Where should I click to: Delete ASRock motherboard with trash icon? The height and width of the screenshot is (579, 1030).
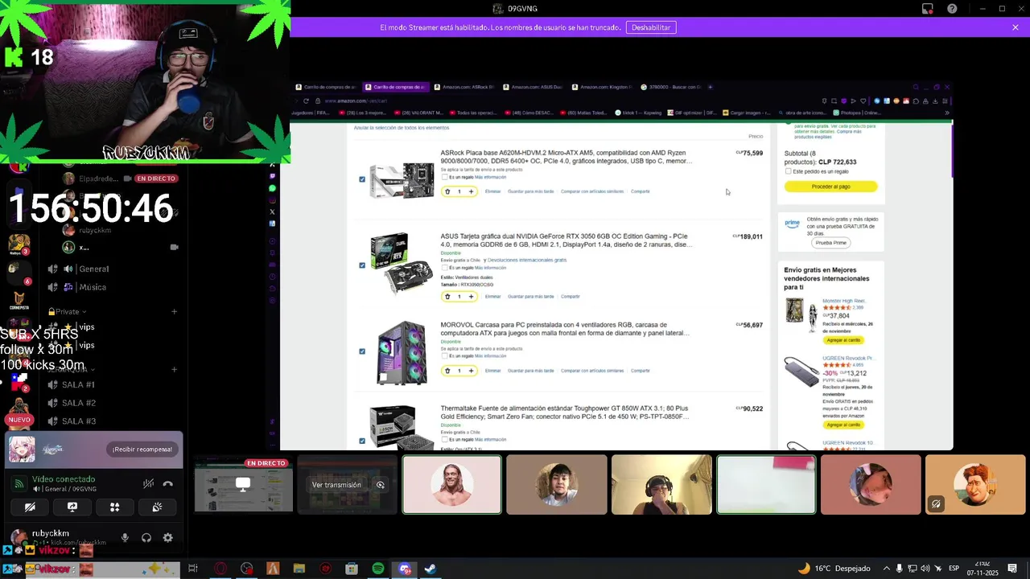447,191
